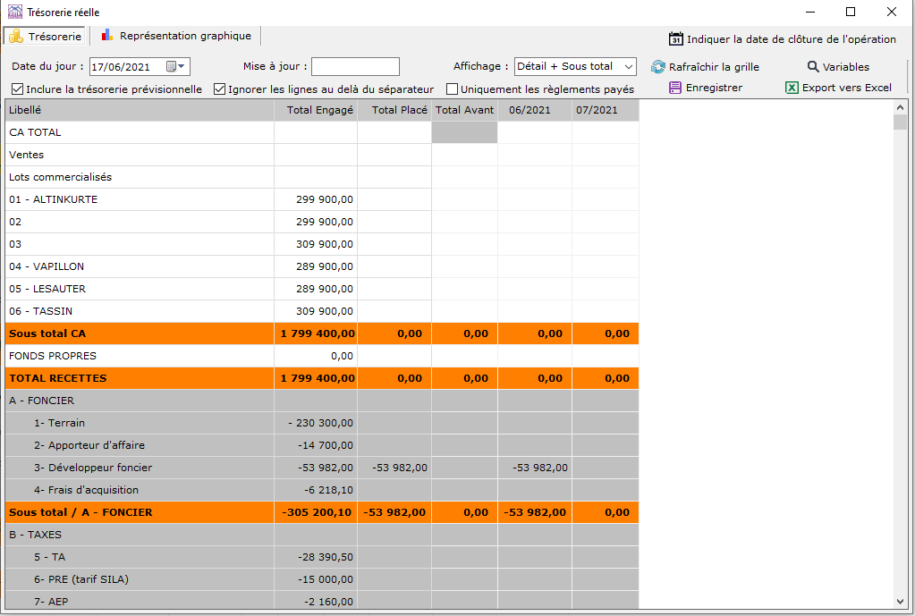Image resolution: width=915 pixels, height=616 pixels.
Task: Uncheck Inclure la trésorerie prévisionnelle
Action: pyautogui.click(x=18, y=89)
